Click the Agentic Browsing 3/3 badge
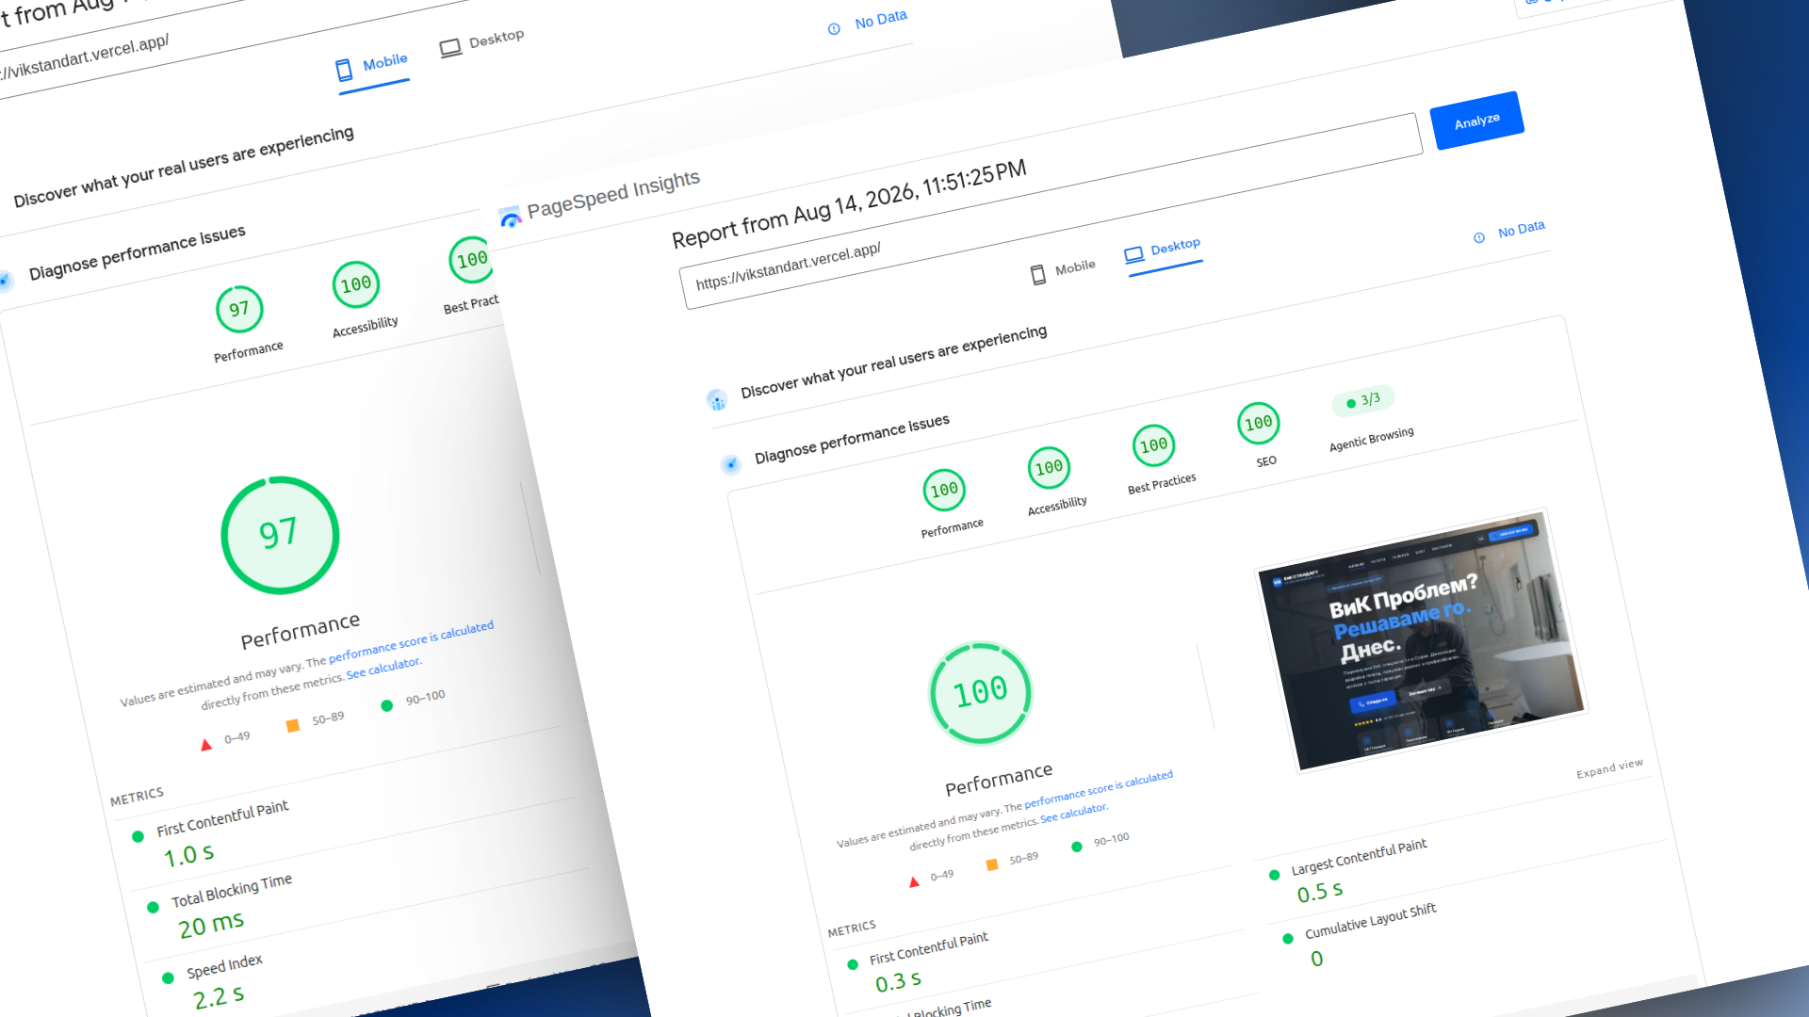Screen dimensions: 1809x1017 tap(1363, 400)
